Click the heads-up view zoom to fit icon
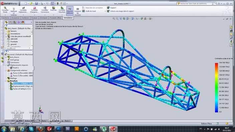The height and width of the screenshot is (132, 235). pos(114,19)
